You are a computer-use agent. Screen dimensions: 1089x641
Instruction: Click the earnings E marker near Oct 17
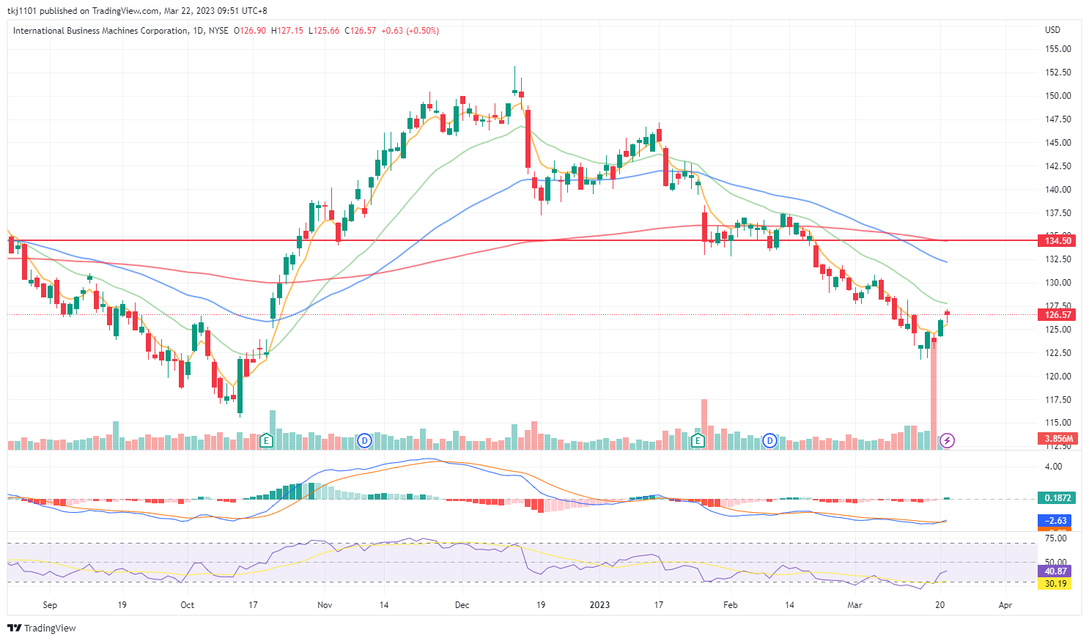(x=267, y=440)
